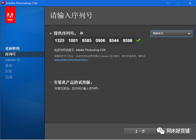The width and height of the screenshot is (196, 140).
Task: Select the 完成 step in the sidebar
Action: pos(8,77)
